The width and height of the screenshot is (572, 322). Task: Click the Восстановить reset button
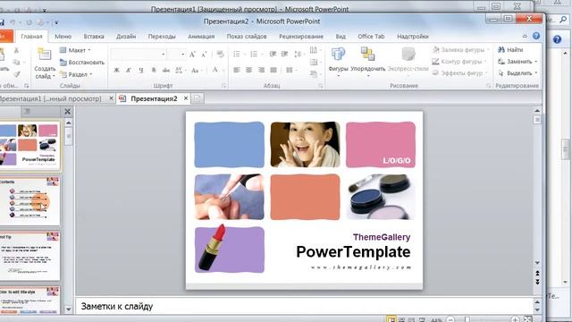82,63
